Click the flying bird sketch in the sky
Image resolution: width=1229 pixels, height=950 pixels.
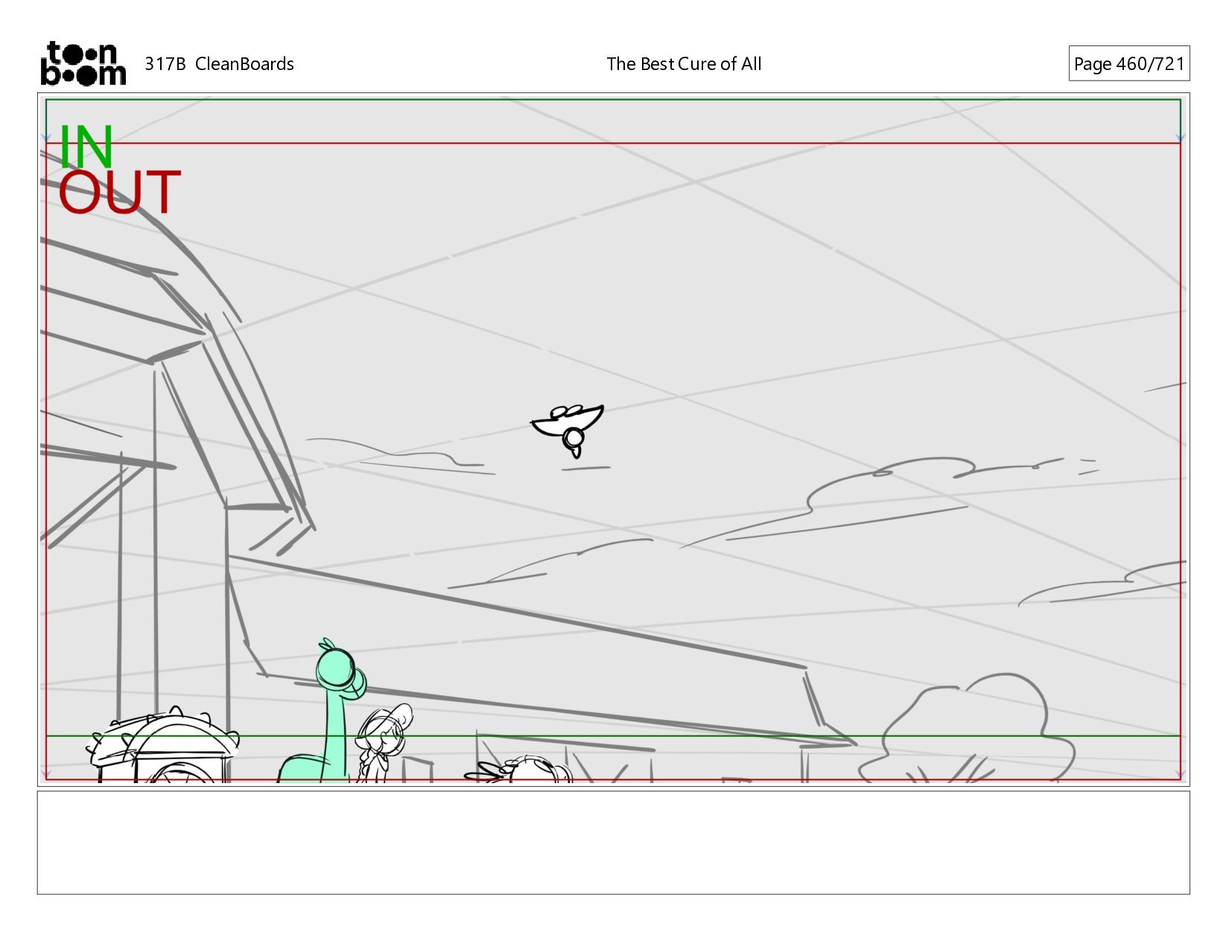coord(568,431)
